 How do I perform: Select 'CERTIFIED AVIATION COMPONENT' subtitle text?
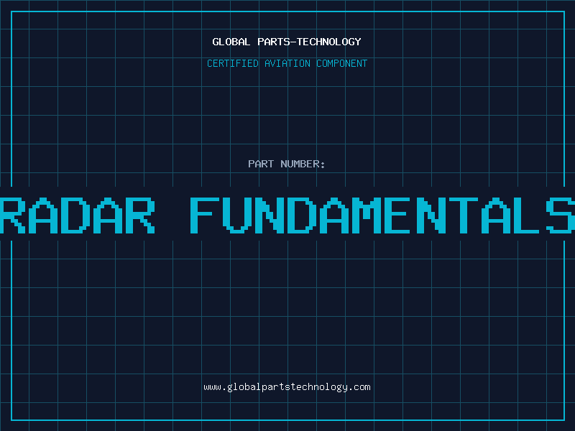(287, 63)
